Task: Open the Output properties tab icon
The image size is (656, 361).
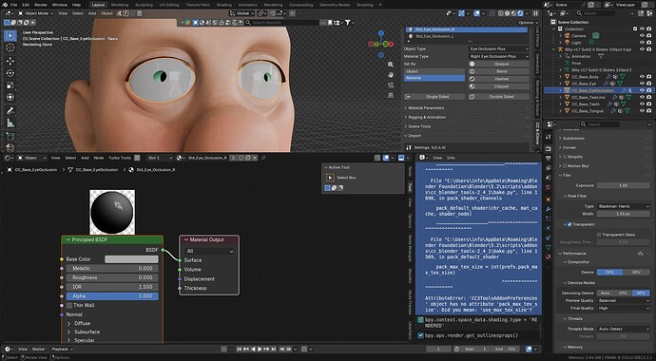Action: (549, 158)
